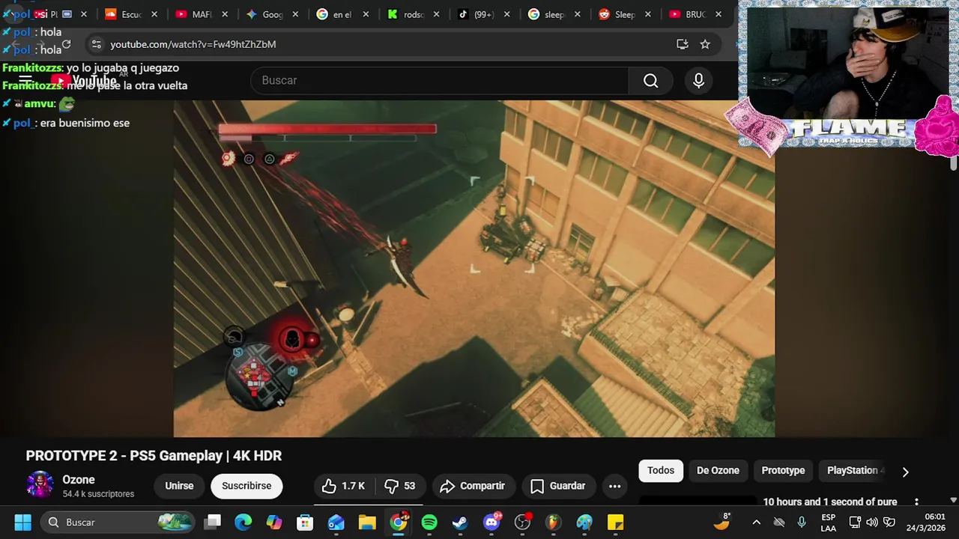Dislike the video with thumbs-down 53
The image size is (959, 539).
click(x=400, y=486)
